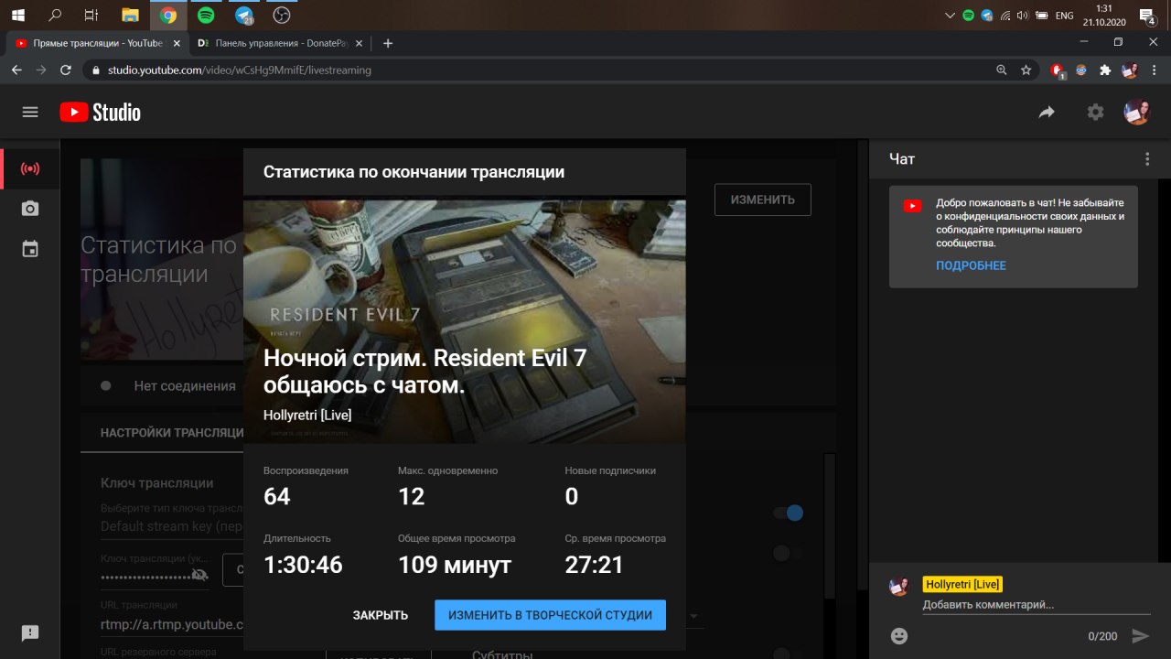The image size is (1171, 659).
Task: Click the send feedback icon in sidebar
Action: (x=30, y=632)
